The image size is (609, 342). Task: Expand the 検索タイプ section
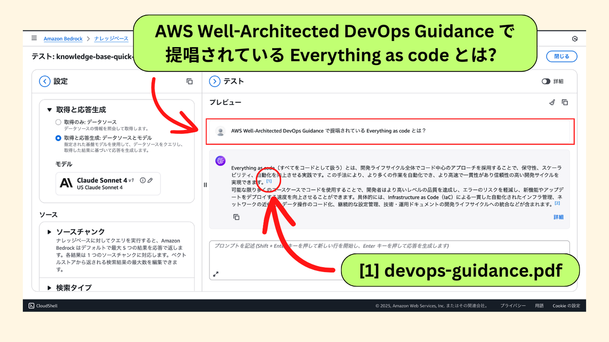(x=49, y=287)
